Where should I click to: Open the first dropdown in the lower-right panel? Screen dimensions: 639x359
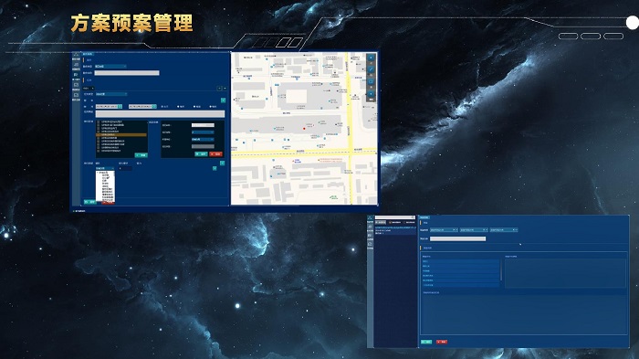tap(444, 229)
